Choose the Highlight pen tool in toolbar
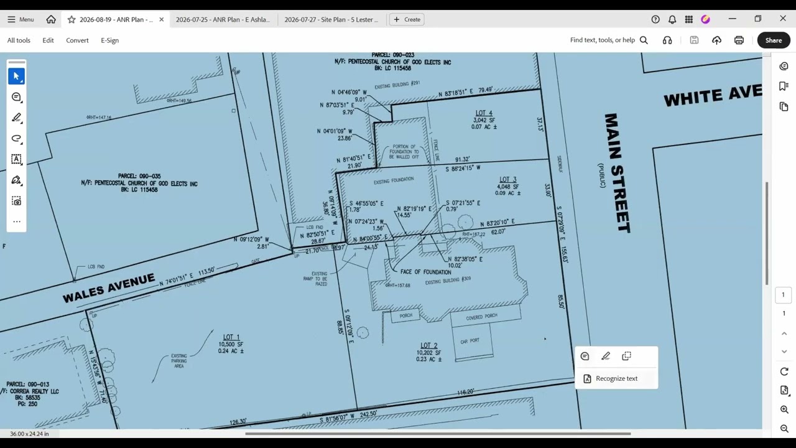796x448 pixels. (x=16, y=118)
